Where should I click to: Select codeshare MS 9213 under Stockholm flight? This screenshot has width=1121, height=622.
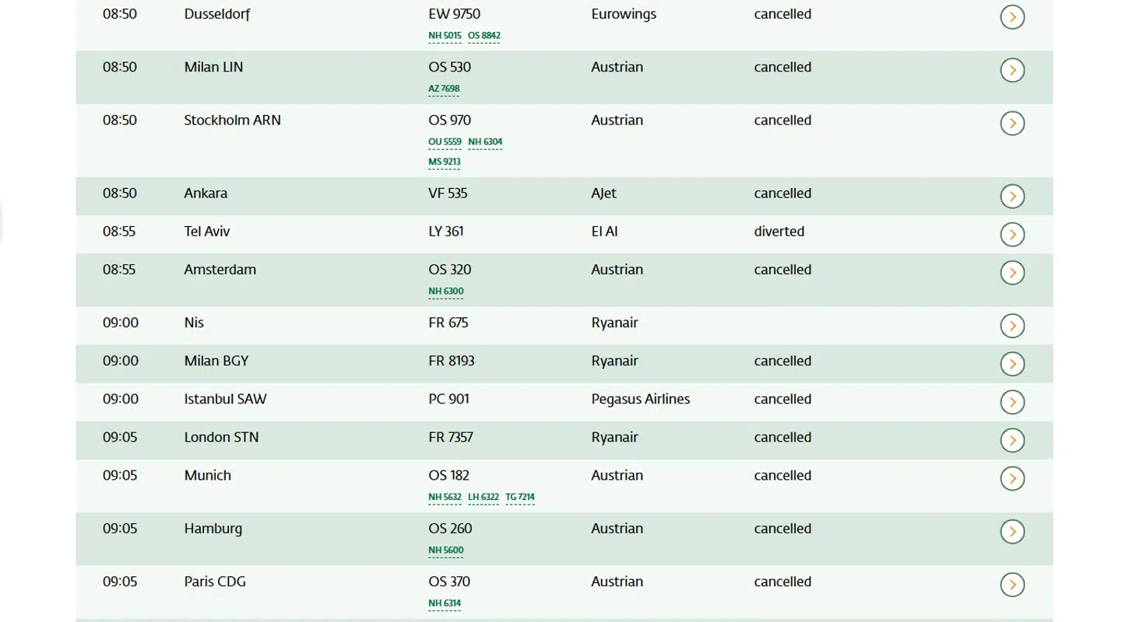click(445, 162)
